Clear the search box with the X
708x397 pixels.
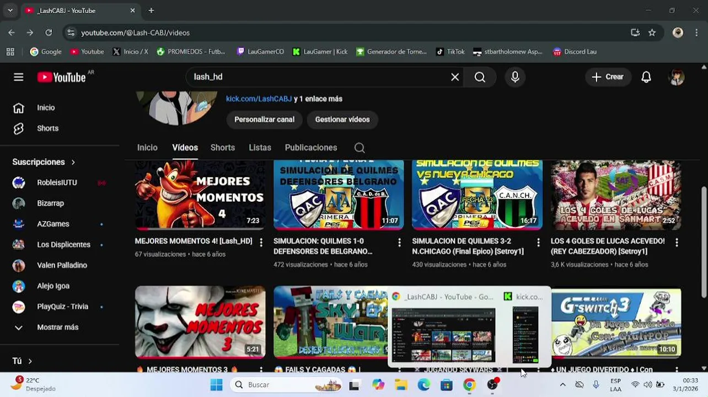(x=455, y=77)
